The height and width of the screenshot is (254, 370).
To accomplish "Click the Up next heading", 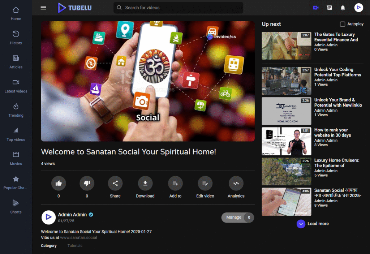I will [271, 24].
